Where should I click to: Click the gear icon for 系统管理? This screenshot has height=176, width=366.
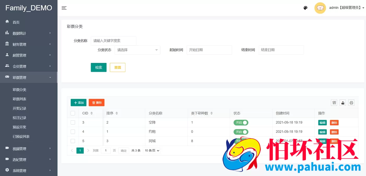[x=7, y=170]
